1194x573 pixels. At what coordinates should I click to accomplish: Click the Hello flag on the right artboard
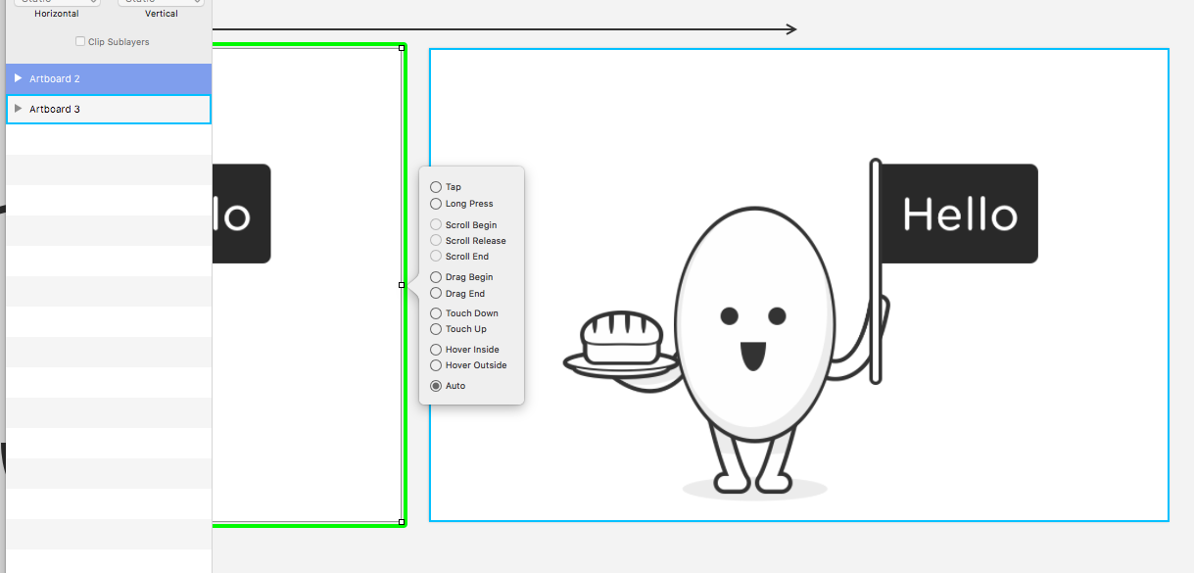(958, 214)
